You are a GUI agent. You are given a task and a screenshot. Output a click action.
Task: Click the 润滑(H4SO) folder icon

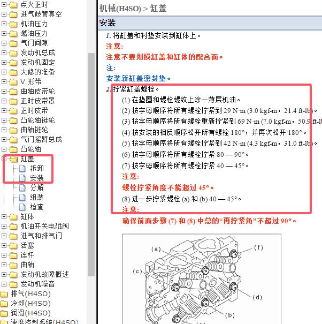pos(4,313)
